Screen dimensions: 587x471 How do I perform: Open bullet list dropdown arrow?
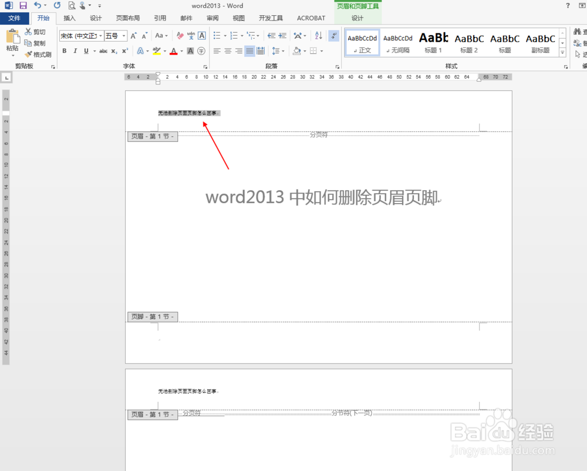coord(225,36)
